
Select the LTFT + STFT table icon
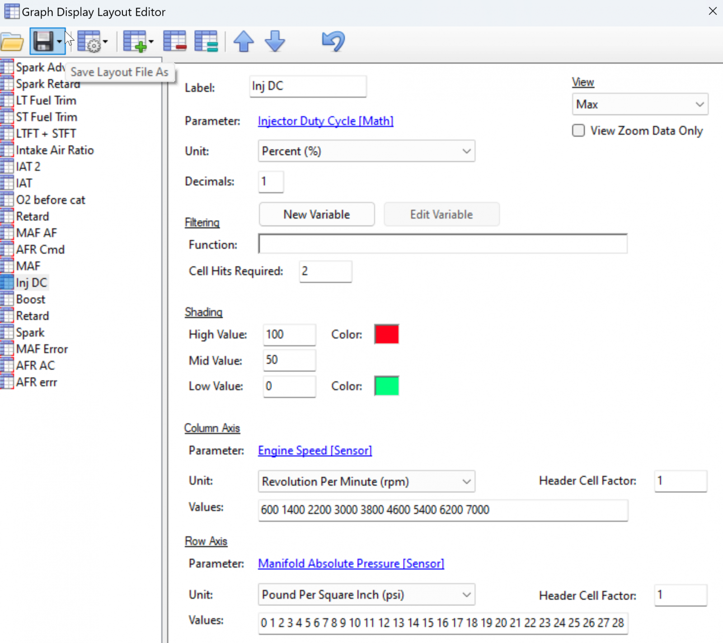pyautogui.click(x=7, y=134)
